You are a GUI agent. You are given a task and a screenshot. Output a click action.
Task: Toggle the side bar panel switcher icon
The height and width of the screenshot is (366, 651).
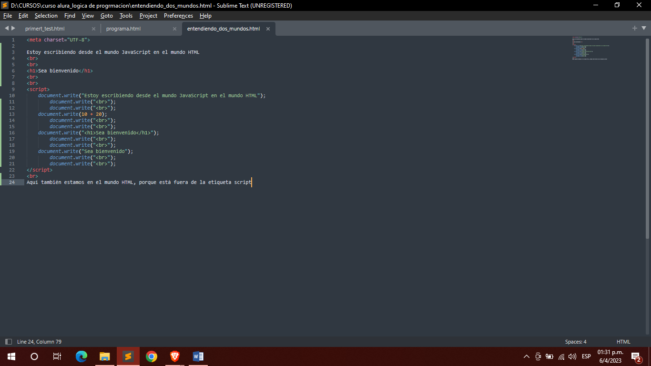(x=8, y=342)
